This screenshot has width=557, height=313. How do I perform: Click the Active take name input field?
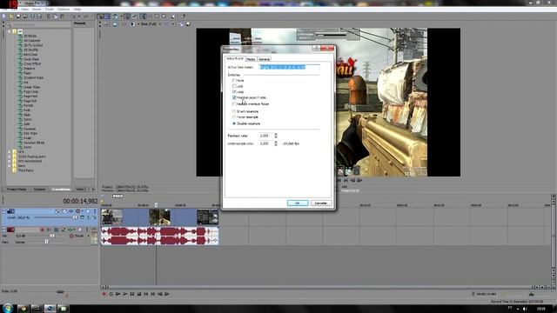[290, 67]
